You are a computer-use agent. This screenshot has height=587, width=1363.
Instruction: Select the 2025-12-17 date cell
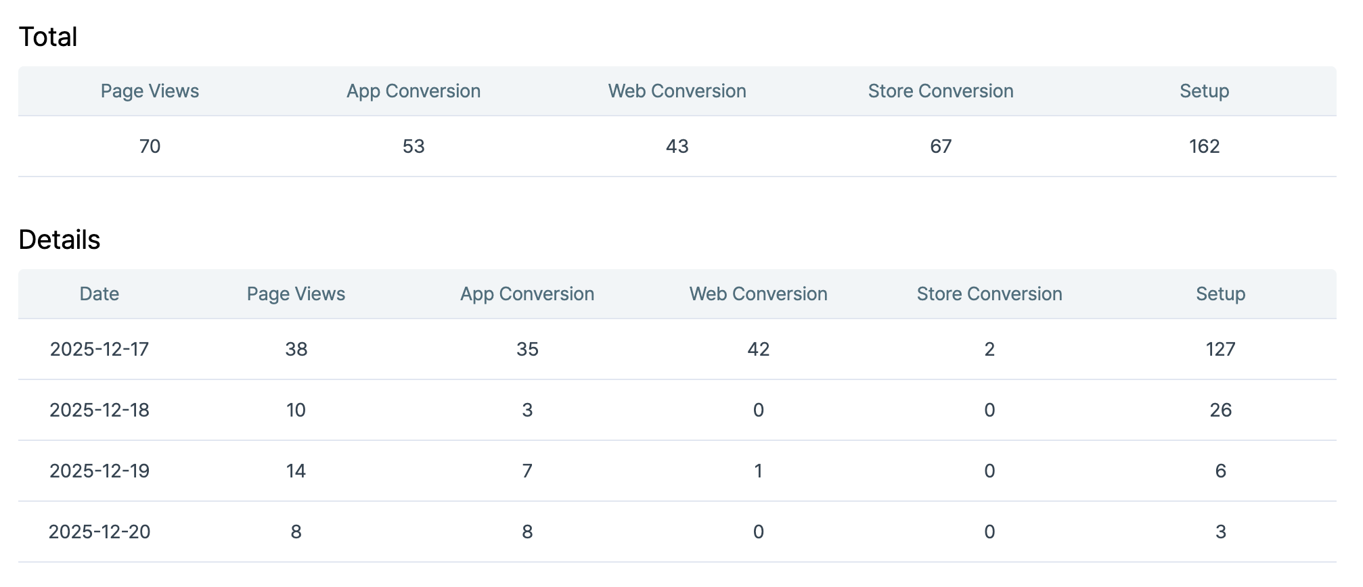tap(99, 350)
